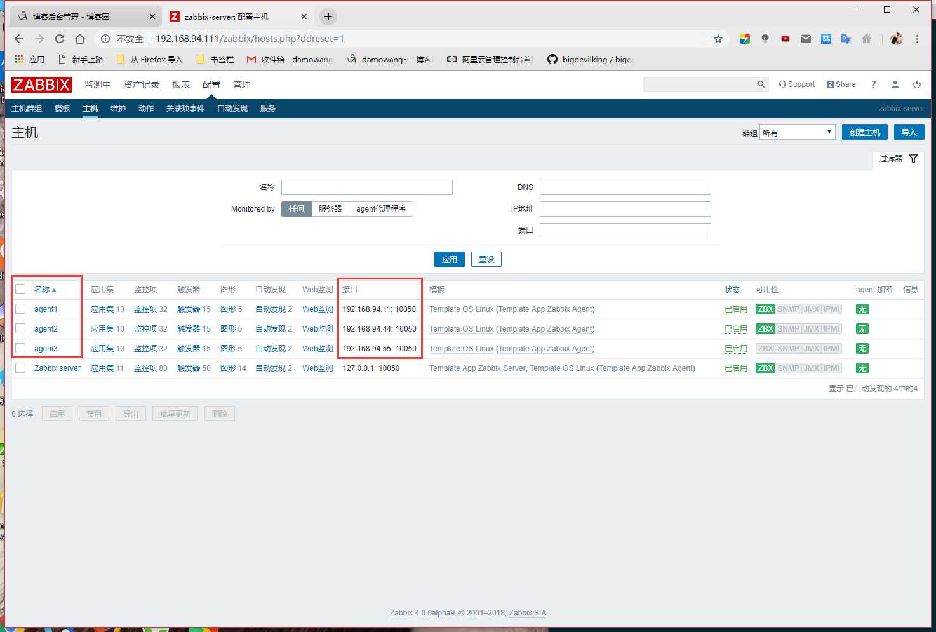
Task: Click the 创建主机 button
Action: tap(865, 132)
